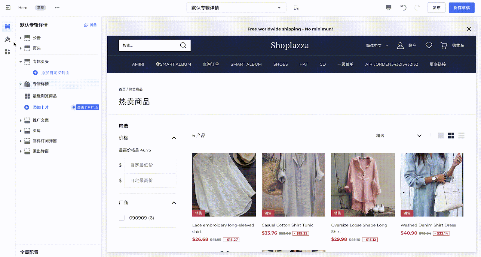Image resolution: width=481 pixels, height=257 pixels.
Task: Open the apps grid icon in sidebar
Action: 8,52
